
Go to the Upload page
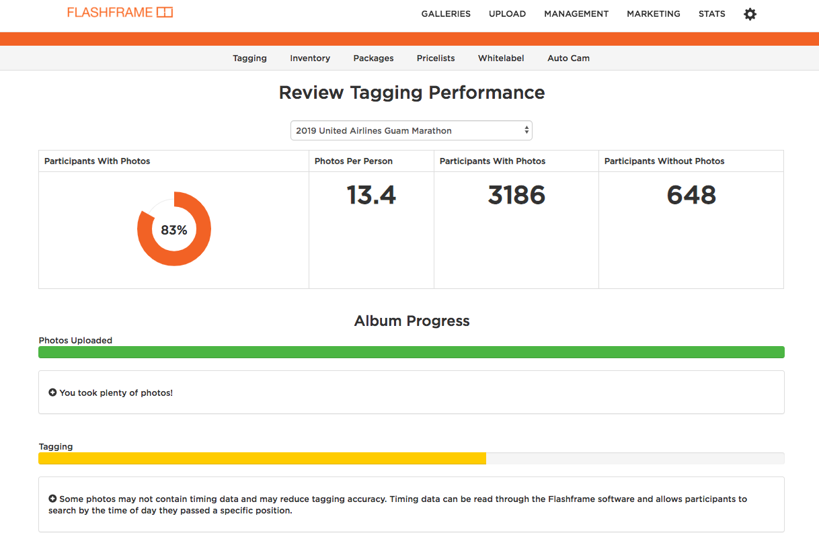(507, 13)
